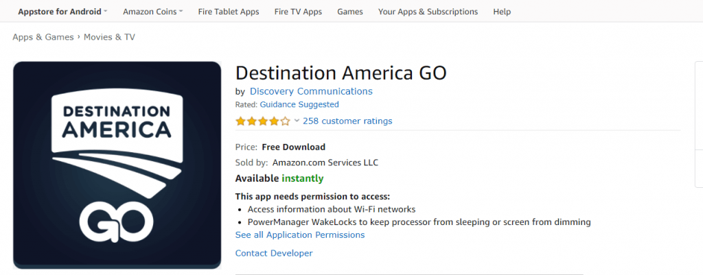Expand the Amazon Coins dropdown
703x275 pixels.
pos(153,12)
